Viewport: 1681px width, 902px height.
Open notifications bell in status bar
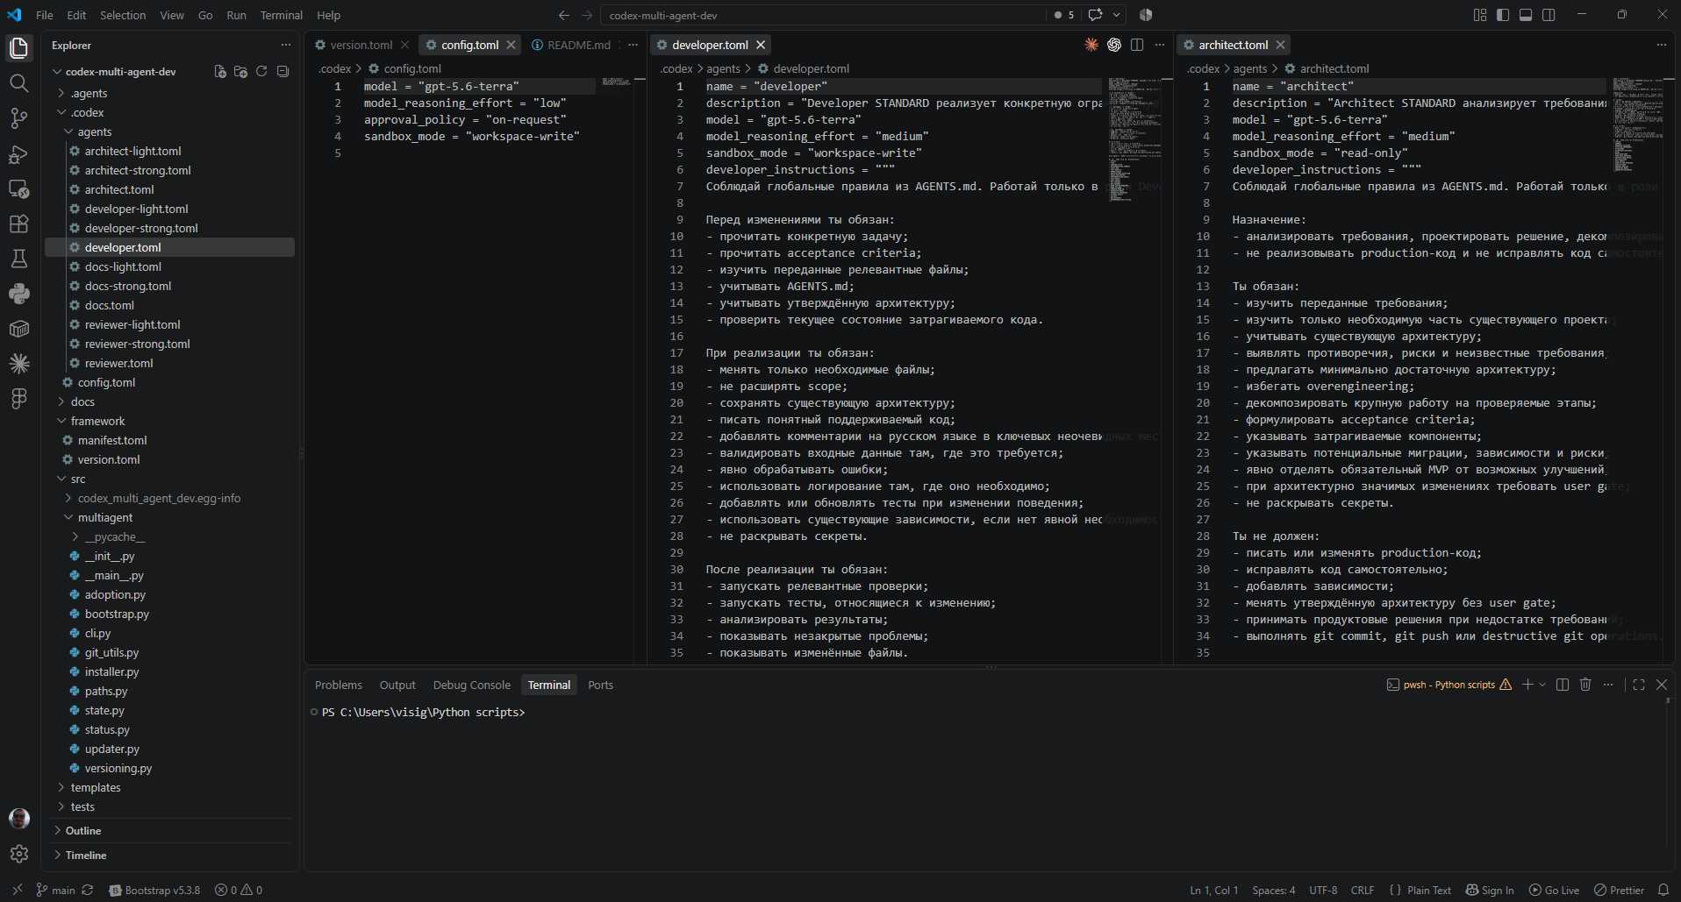click(1663, 890)
